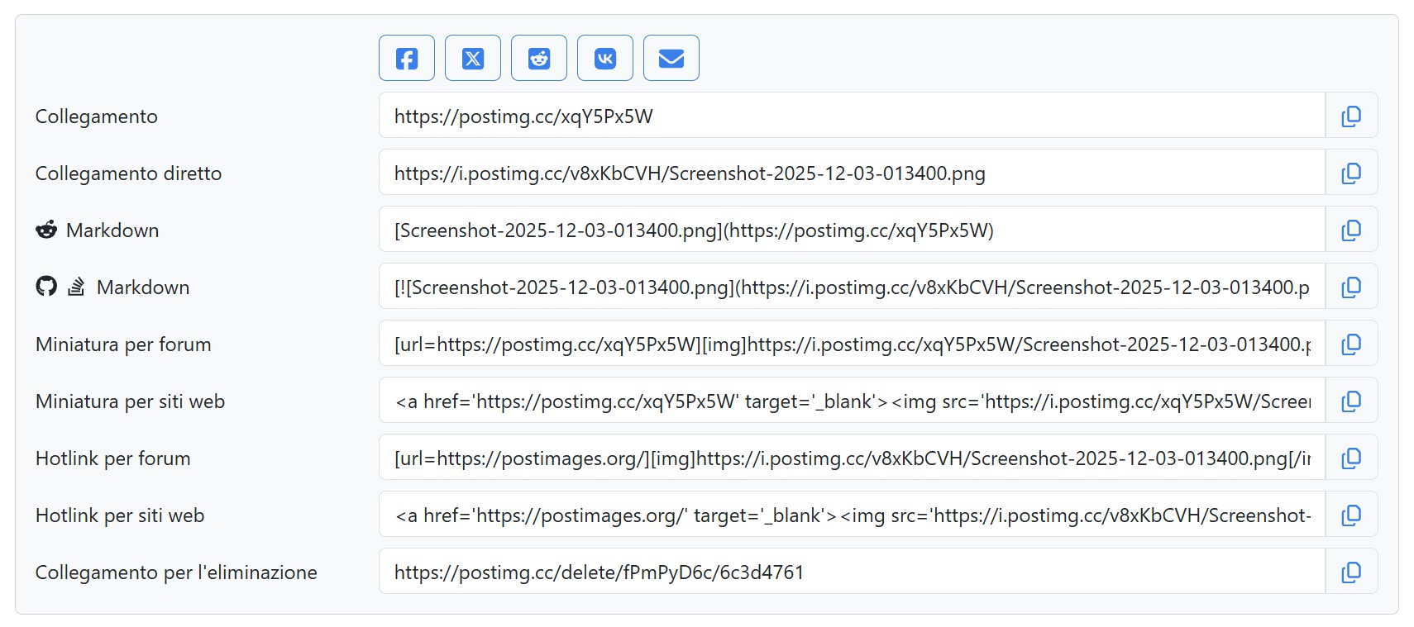Screen dimensions: 1414x627
Task: Click the Hotlink per siti web field
Action: pyautogui.click(x=852, y=515)
